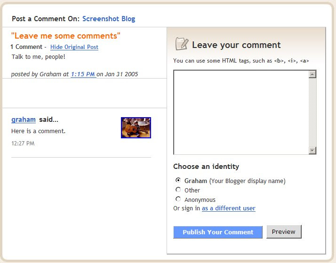
Task: Open the Screenshot Blog link
Action: point(109,19)
